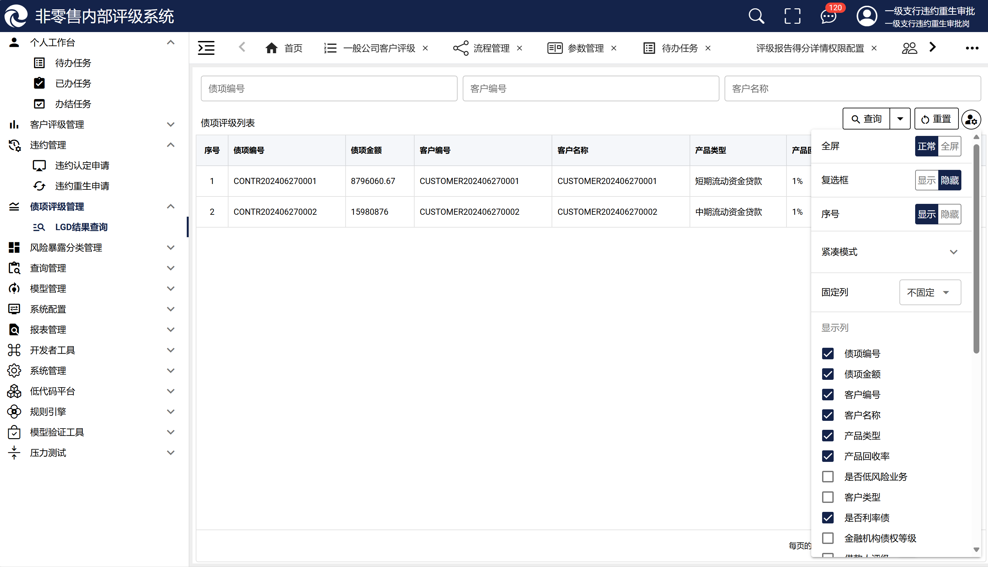The image size is (988, 567).
Task: Uncheck the 债项金额 column checkbox
Action: [x=828, y=374]
